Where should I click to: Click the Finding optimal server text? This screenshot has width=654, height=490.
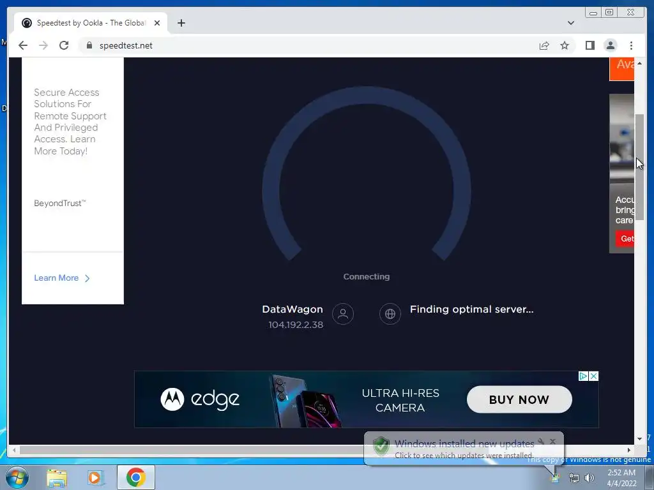pos(471,309)
